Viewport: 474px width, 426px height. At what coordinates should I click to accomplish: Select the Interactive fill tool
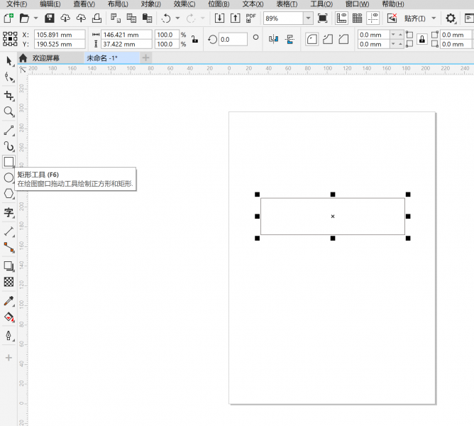pos(9,317)
